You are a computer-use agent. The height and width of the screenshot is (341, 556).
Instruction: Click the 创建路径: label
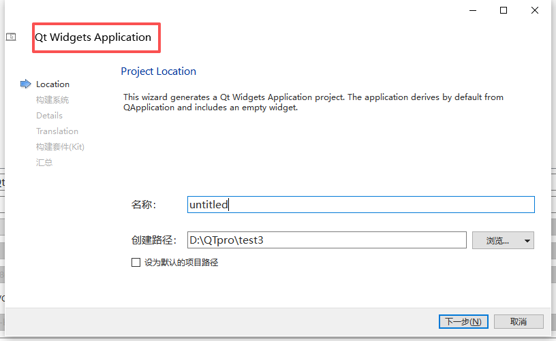[x=154, y=240]
